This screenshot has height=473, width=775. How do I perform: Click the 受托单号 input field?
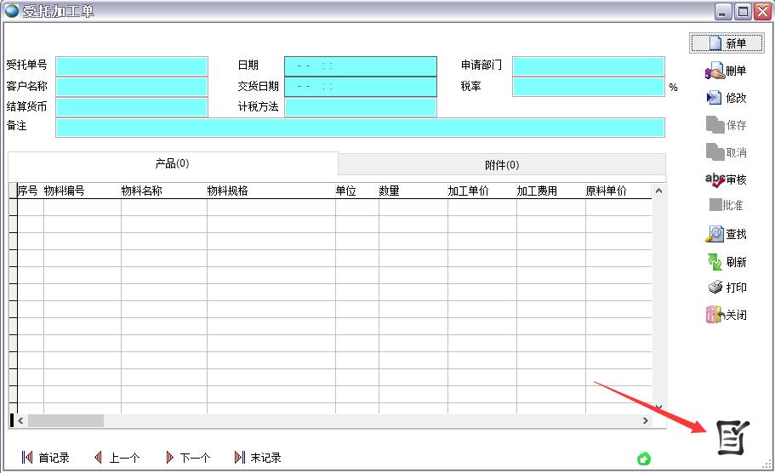pyautogui.click(x=132, y=66)
